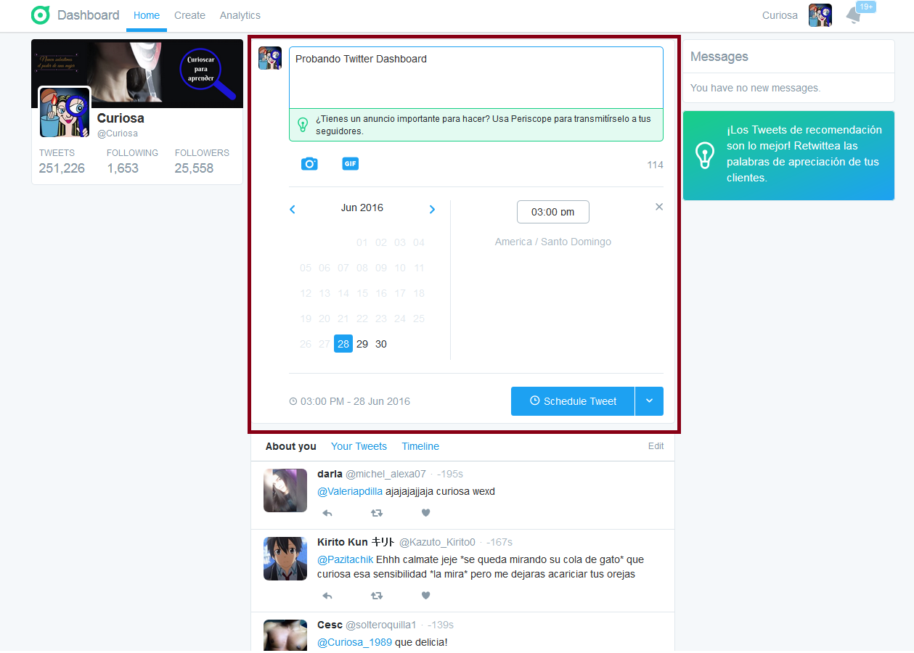Select June 29 on the calendar
914x653 pixels.
pos(362,343)
